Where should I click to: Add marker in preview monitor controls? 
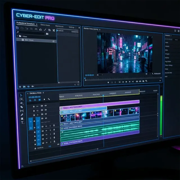point(108,82)
